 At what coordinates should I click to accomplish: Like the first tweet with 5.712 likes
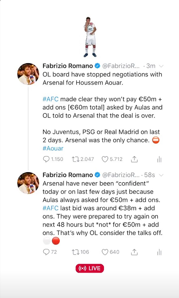(x=105, y=159)
